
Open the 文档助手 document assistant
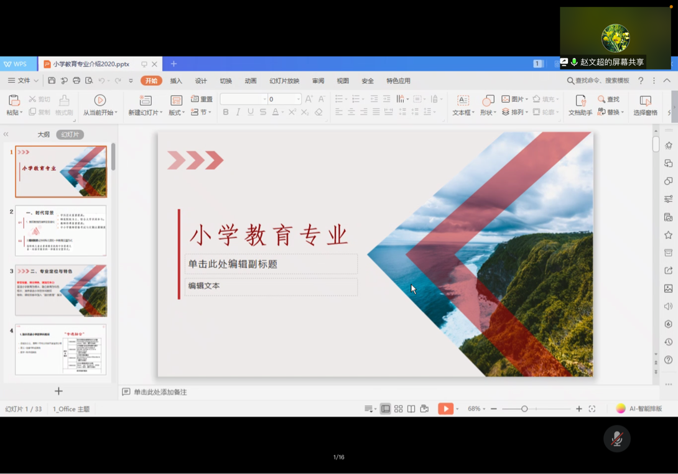pos(580,101)
